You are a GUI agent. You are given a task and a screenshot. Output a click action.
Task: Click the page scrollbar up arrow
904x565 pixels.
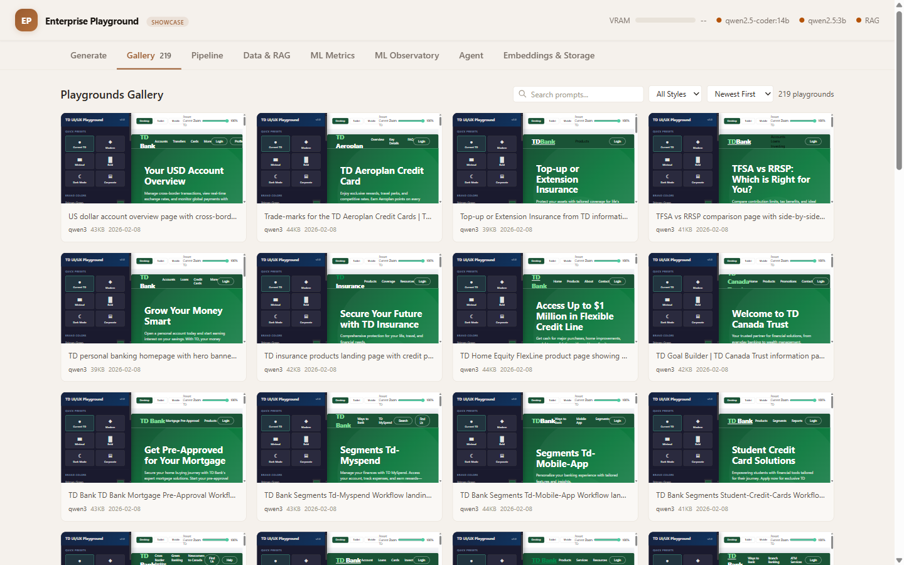[899, 4]
